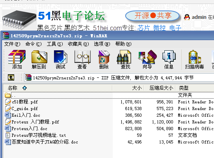The width and height of the screenshot is (214, 158).
Task: Open the 文件(F) menu
Action: pyautogui.click(x=12, y=44)
